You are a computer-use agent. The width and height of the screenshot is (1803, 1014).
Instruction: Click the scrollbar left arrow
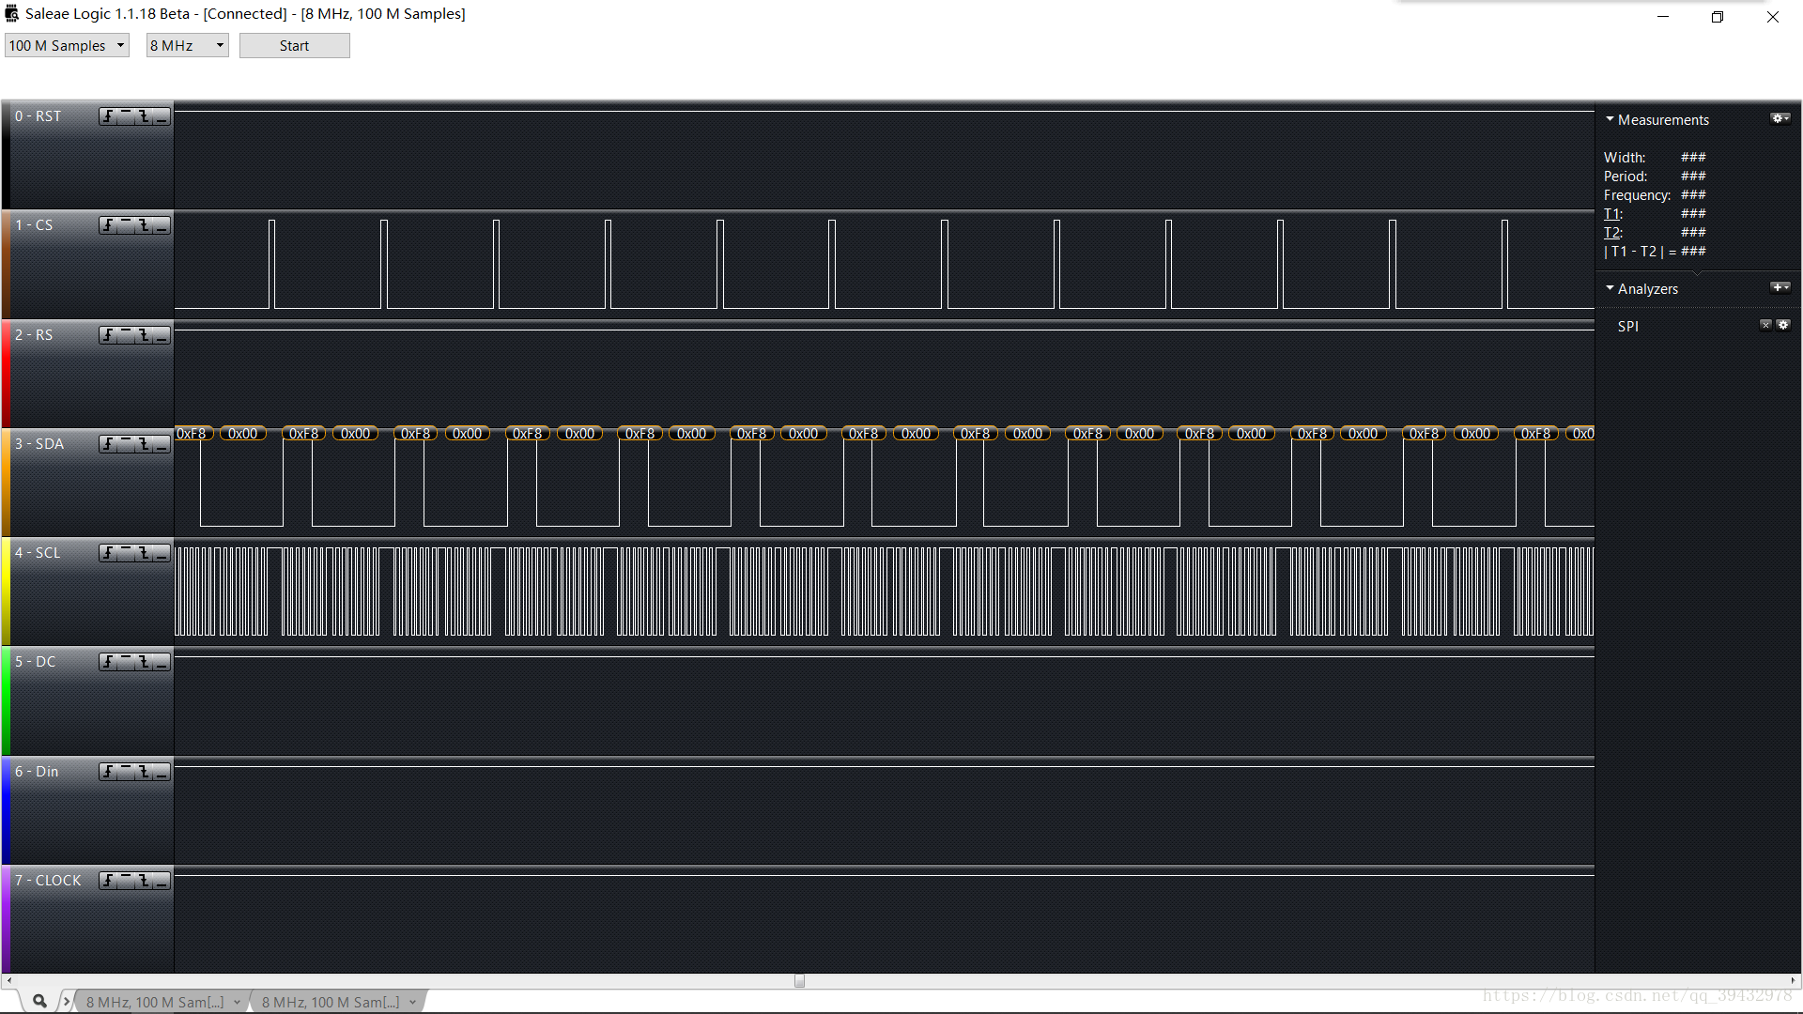[x=9, y=981]
